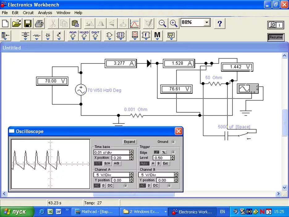Open the Indicators parts bin
289x217 pixels.
pyautogui.click(x=135, y=35)
